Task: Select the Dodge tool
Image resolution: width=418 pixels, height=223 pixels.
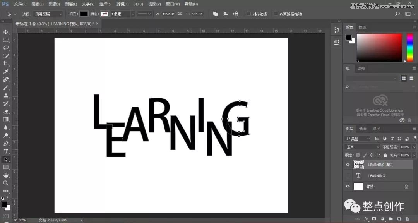Action: point(5,135)
